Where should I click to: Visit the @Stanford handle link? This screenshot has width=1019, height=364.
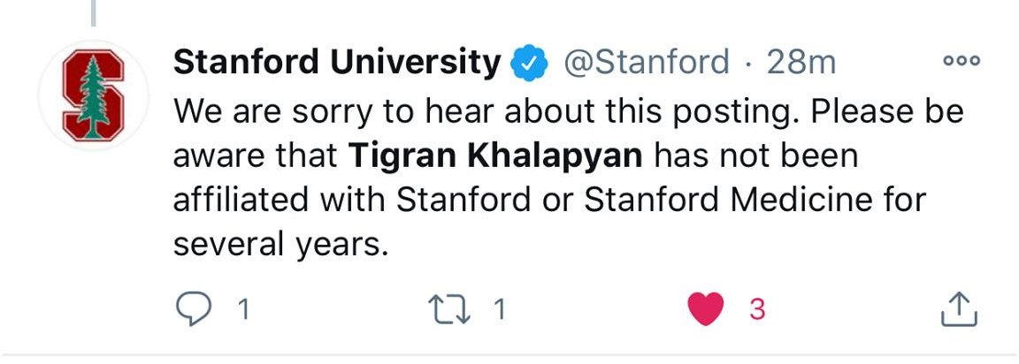(646, 63)
